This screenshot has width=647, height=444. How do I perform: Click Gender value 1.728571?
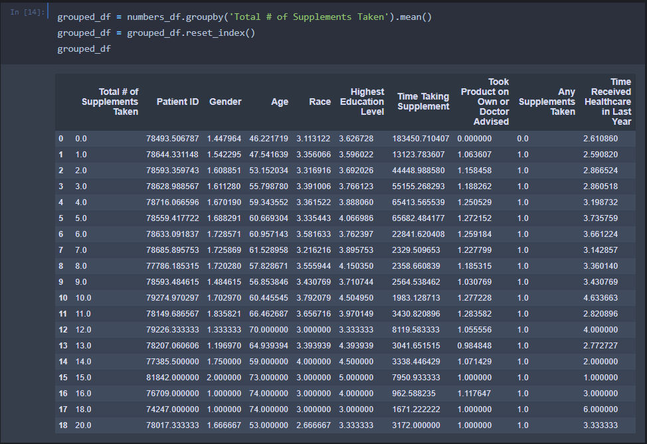coord(224,234)
